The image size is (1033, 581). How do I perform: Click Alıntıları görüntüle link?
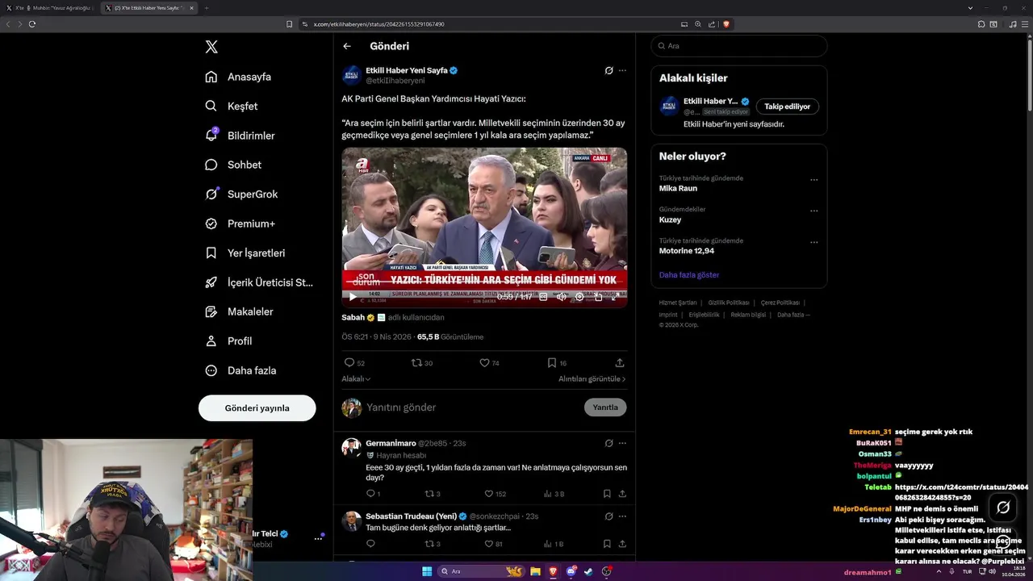(592, 378)
